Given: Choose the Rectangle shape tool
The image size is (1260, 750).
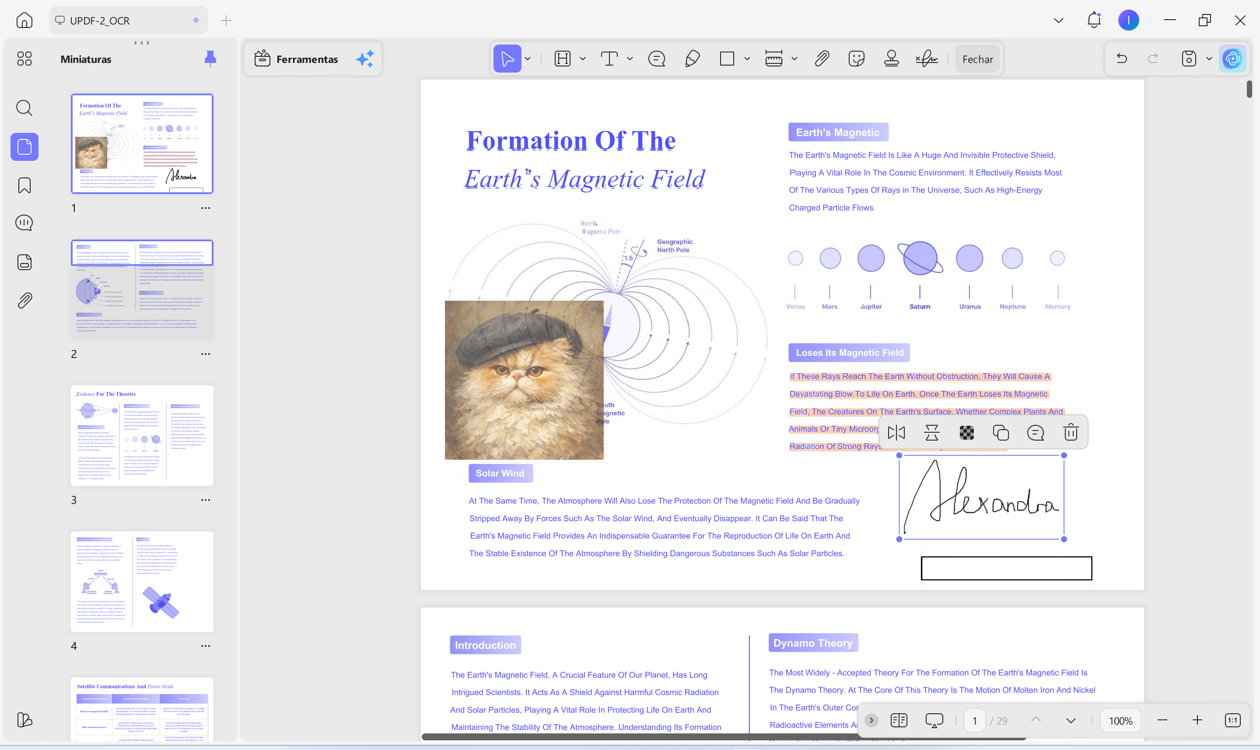Looking at the screenshot, I should (727, 59).
